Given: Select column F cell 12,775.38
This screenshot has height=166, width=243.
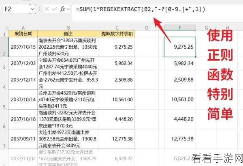Looking at the screenshot, I should (x=180, y=139).
